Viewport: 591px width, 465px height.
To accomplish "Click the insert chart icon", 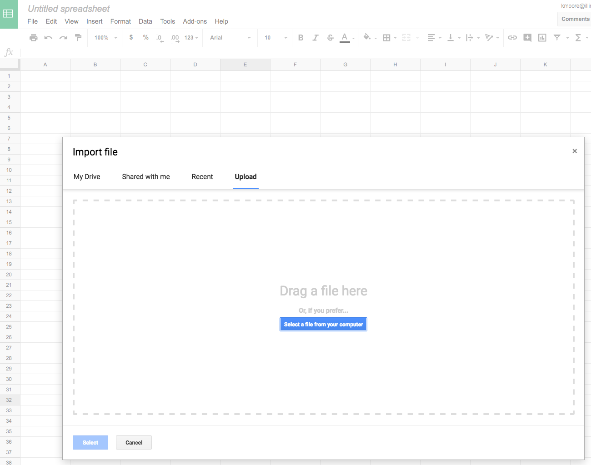I will (542, 38).
